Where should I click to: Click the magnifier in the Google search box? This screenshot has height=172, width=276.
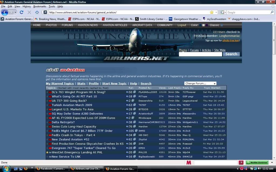pos(272,12)
